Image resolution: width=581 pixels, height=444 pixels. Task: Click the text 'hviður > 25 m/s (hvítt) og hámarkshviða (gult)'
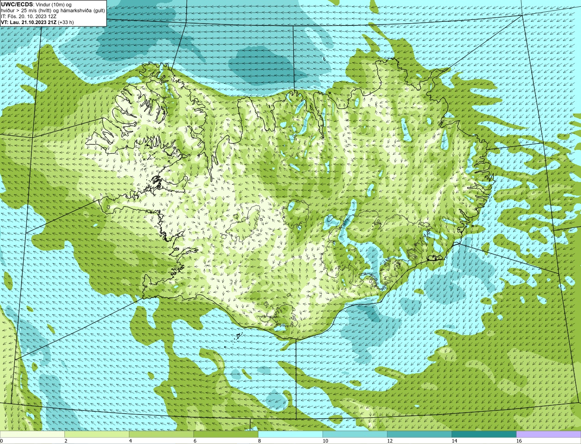(x=53, y=10)
